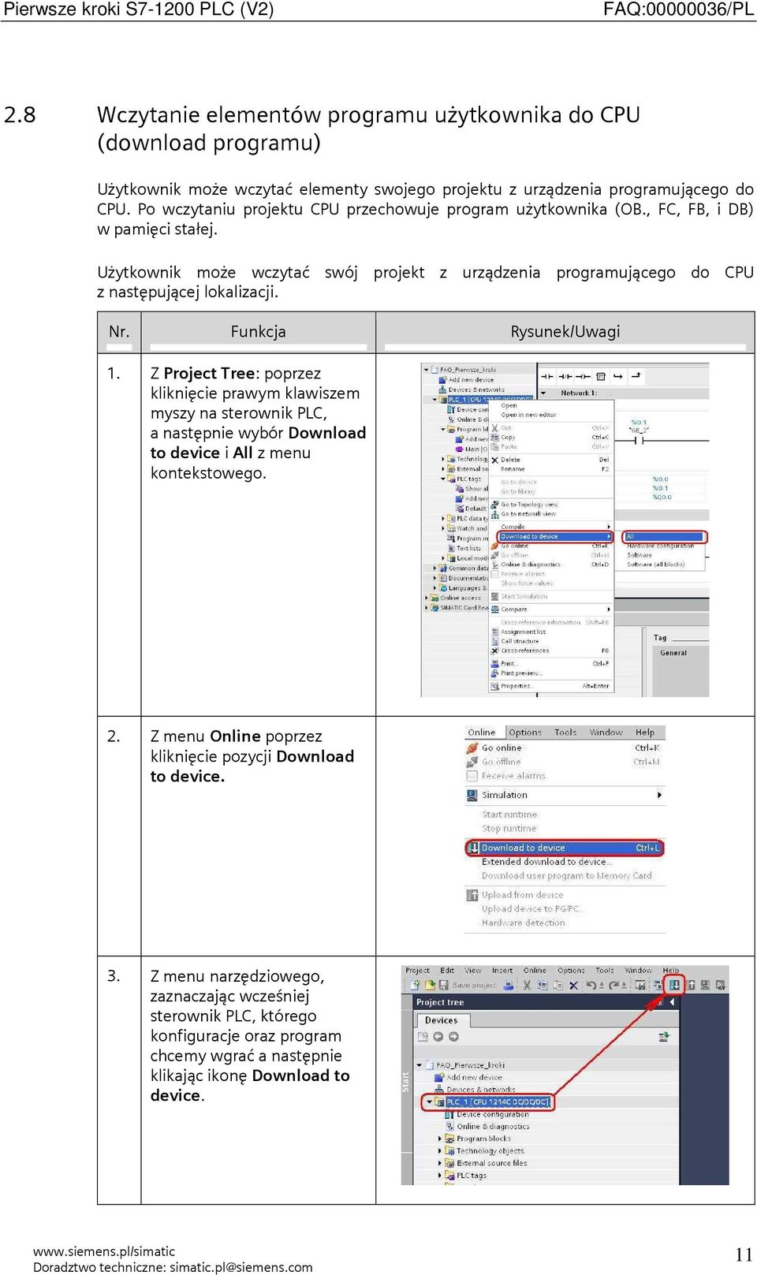Collapse PLC_1 node beside the toolbar screenshot

[x=429, y=1102]
